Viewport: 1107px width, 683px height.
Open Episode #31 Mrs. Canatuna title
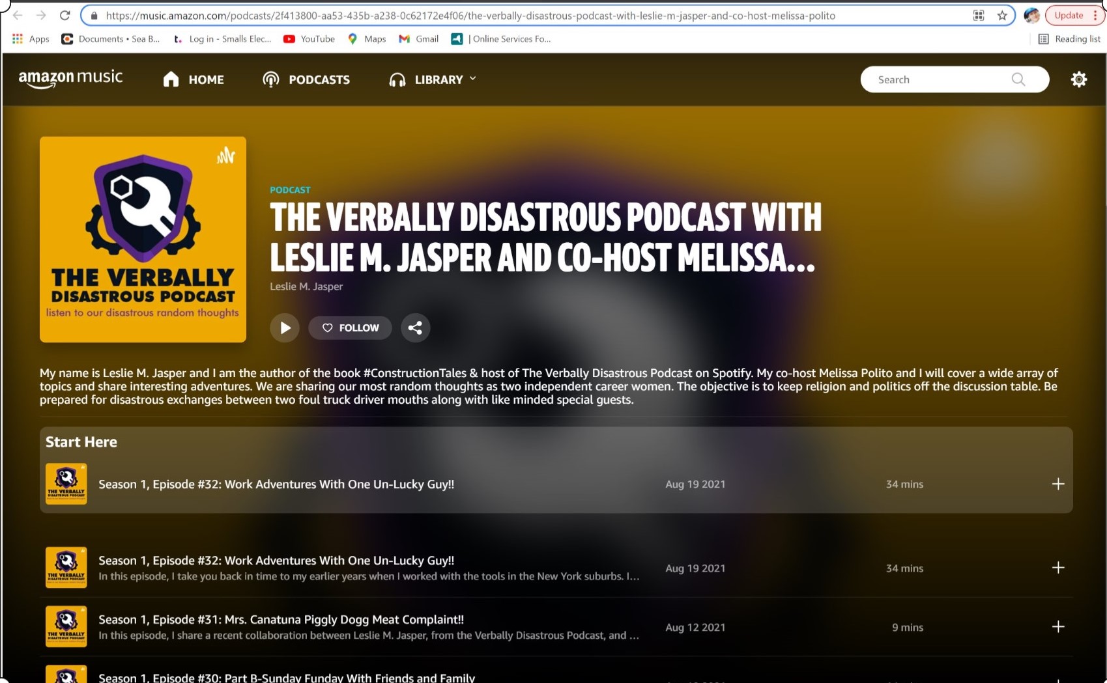point(281,619)
